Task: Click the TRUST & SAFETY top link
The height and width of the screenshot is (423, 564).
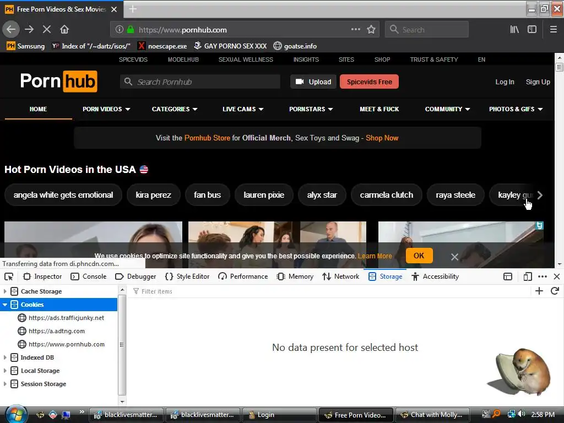Action: click(x=434, y=59)
